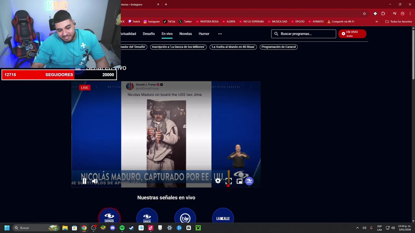Expand the hidden bookmarks chevron
The height and width of the screenshot is (233, 415).
click(x=376, y=22)
